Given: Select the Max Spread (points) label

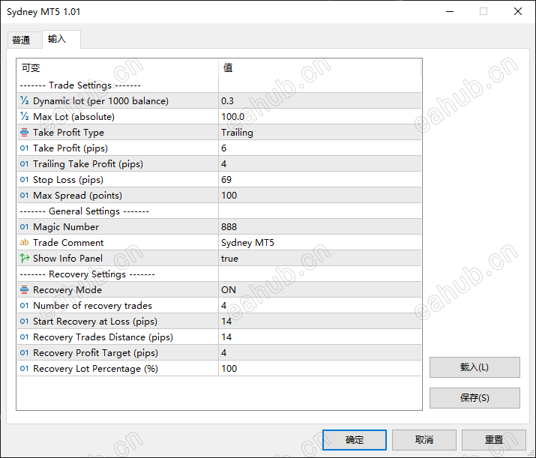Looking at the screenshot, I should 78,195.
